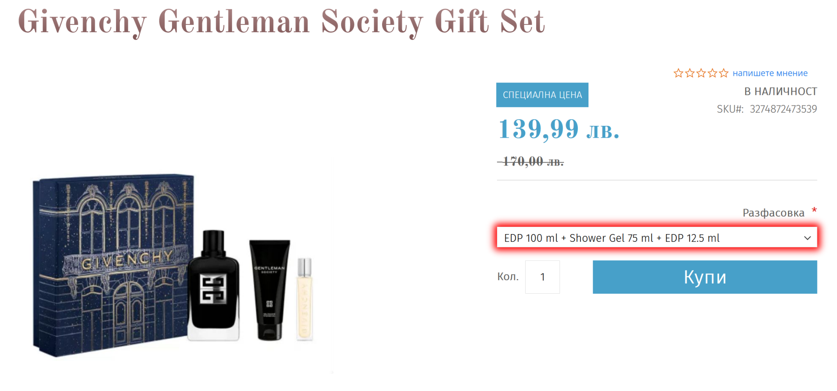Click the special price 139,99 лв.
The height and width of the screenshot is (391, 837).
[x=559, y=130]
